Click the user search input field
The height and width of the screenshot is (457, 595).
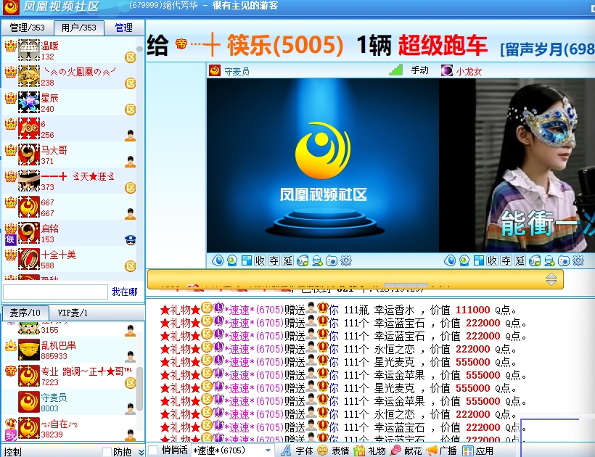[55, 292]
